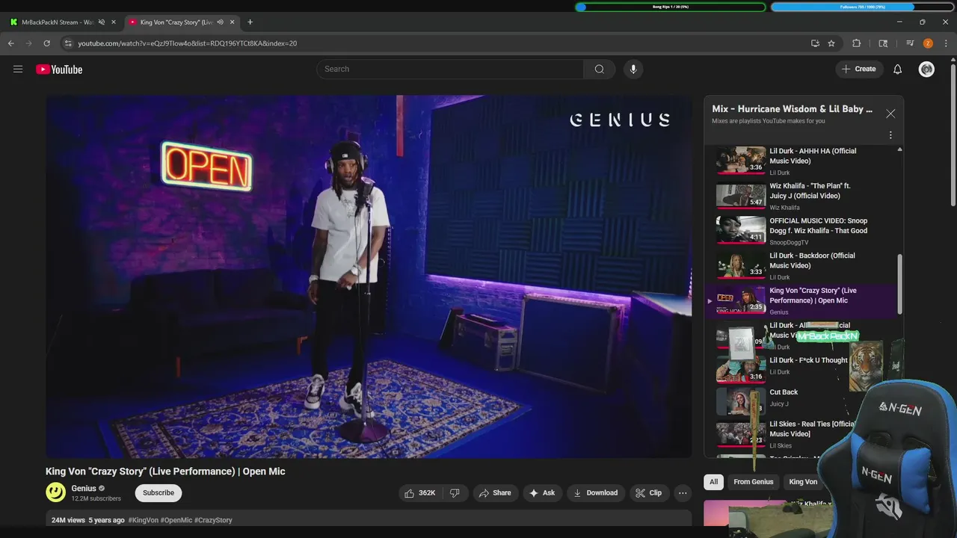Click the playlist panel scrollbar
Image resolution: width=957 pixels, height=538 pixels.
pyautogui.click(x=899, y=284)
